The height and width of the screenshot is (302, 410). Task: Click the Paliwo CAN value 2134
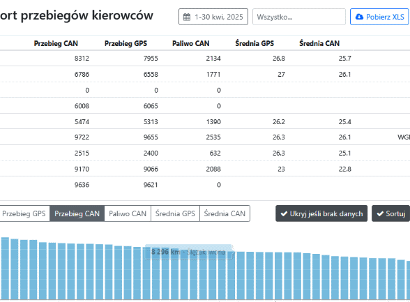click(213, 59)
